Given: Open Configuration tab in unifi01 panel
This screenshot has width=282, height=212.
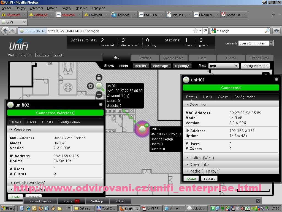Looking at the screenshot, I should pos(245,97).
